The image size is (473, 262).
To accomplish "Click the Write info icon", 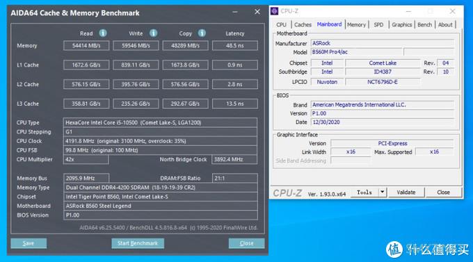I will (x=153, y=33).
